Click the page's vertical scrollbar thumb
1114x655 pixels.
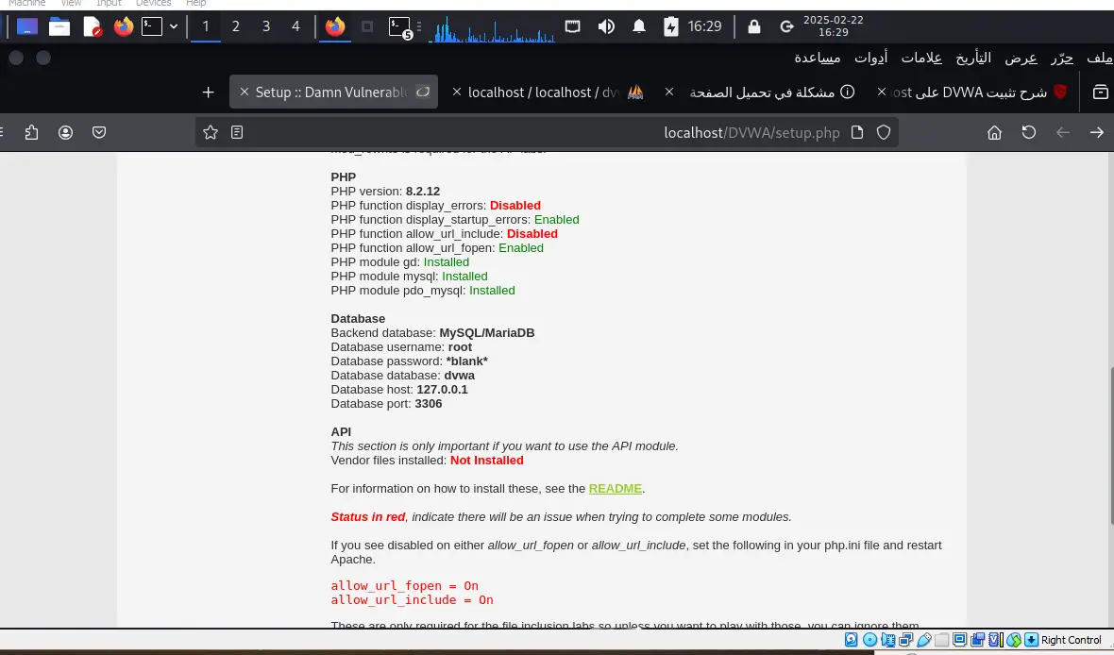pyautogui.click(x=1111, y=446)
